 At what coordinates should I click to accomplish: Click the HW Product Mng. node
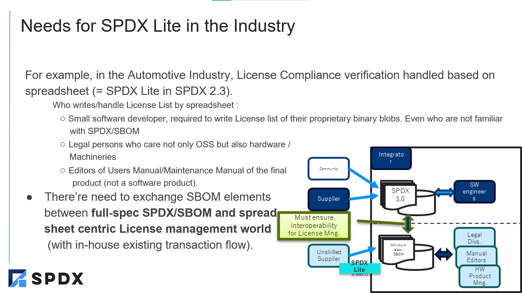pyautogui.click(x=480, y=276)
